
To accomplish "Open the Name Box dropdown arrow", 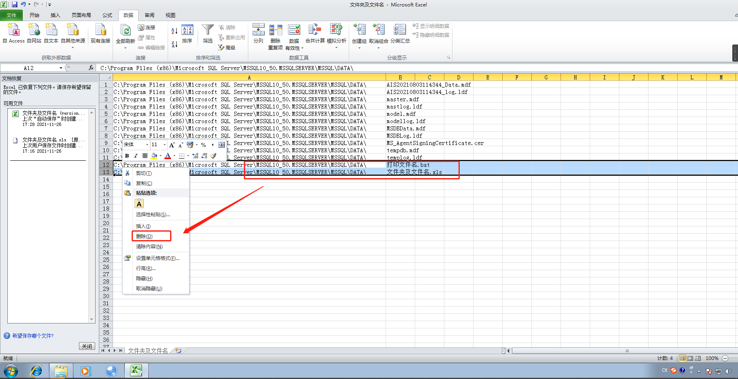I will 61,68.
